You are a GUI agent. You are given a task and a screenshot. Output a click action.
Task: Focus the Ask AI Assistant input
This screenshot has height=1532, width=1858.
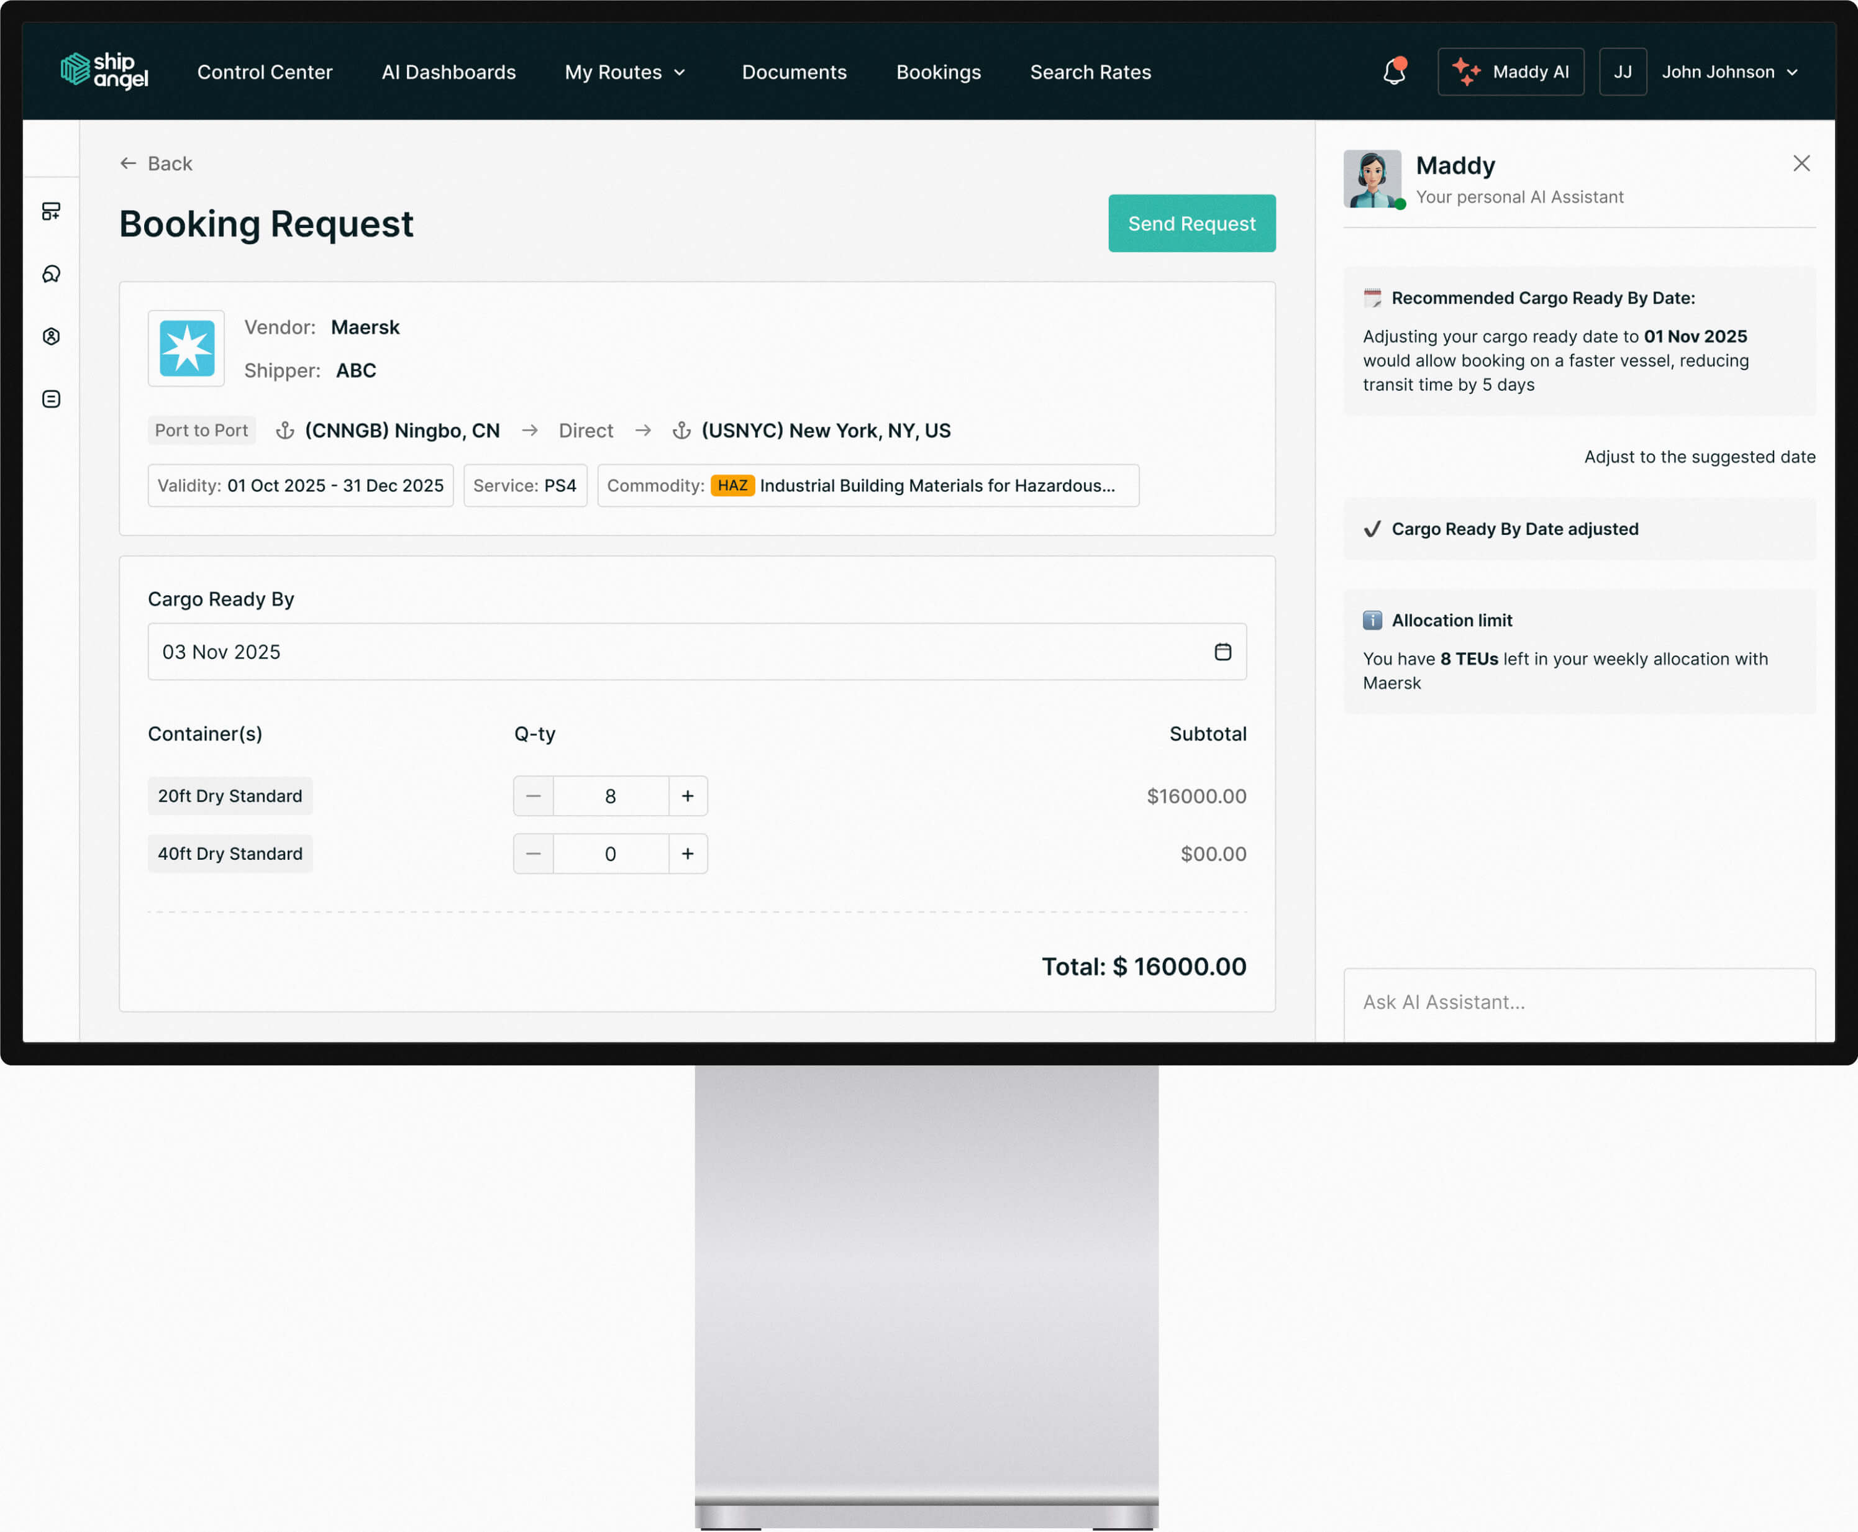1578,1001
